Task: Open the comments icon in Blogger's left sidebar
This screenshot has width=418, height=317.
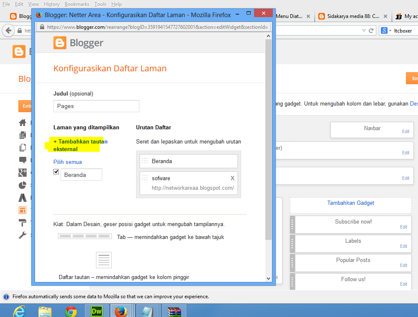Action: 23,160
